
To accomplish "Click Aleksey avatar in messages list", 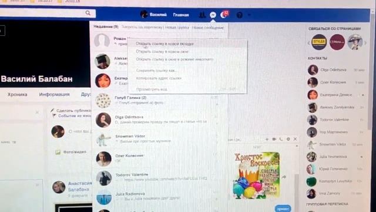I will tap(102, 61).
